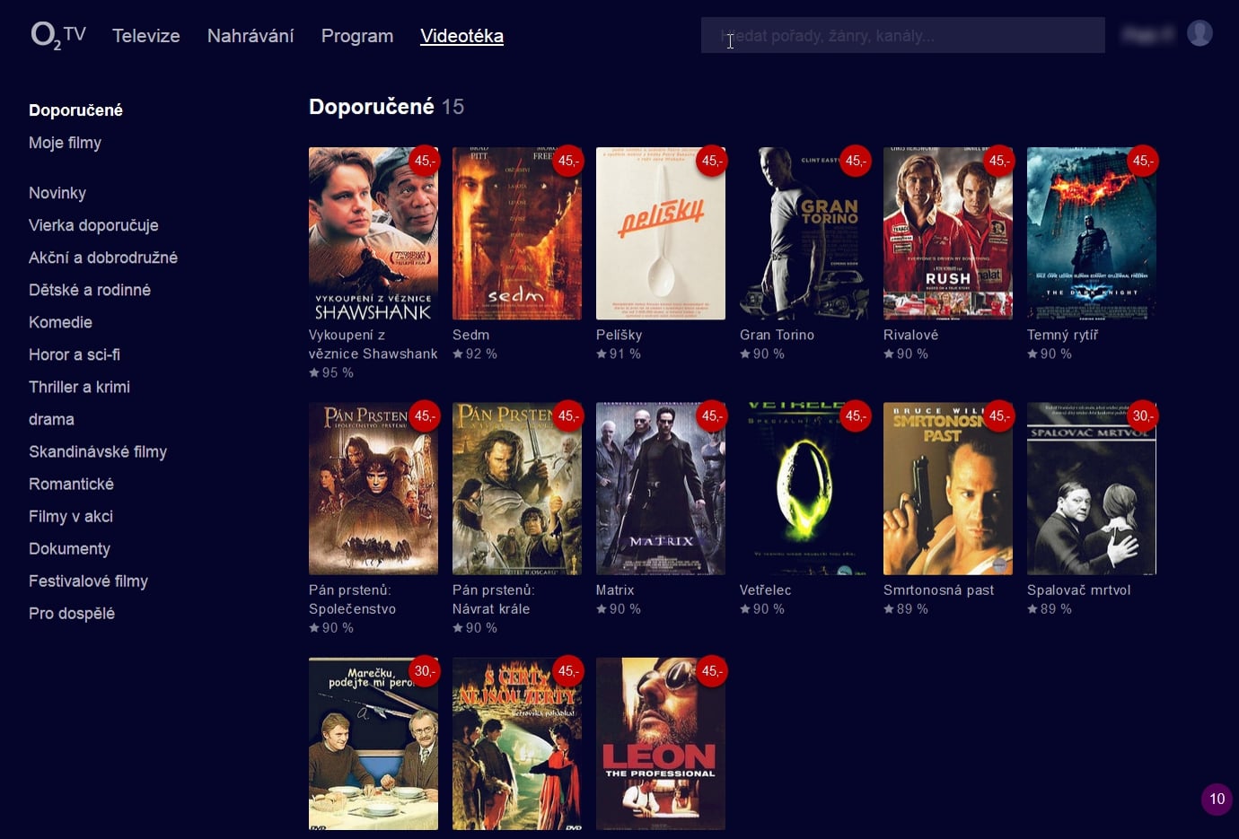Open the Program guide
Screen dimensions: 1239x839
click(x=357, y=36)
